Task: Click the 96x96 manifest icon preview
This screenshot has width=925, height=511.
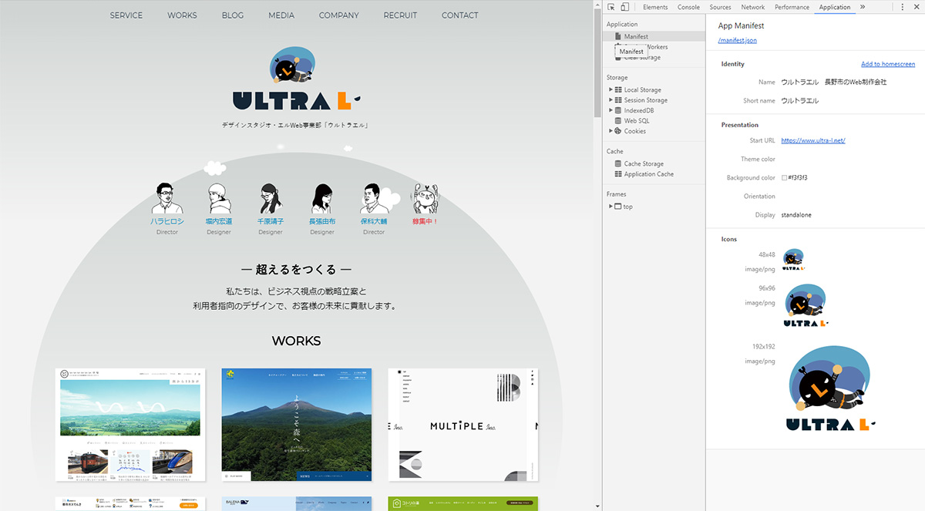Action: [806, 307]
